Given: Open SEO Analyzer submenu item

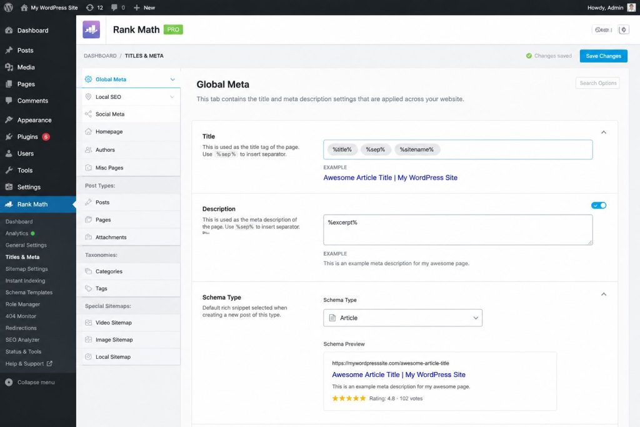Looking at the screenshot, I should tap(22, 339).
